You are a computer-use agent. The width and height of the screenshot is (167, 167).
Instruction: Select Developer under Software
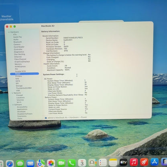click(x=21, y=112)
